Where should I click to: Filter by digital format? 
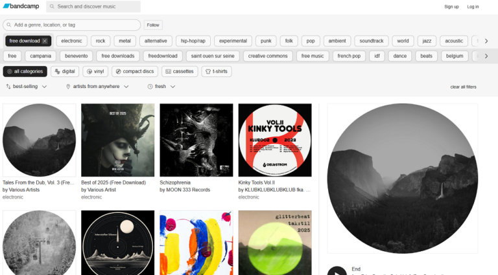pos(65,72)
